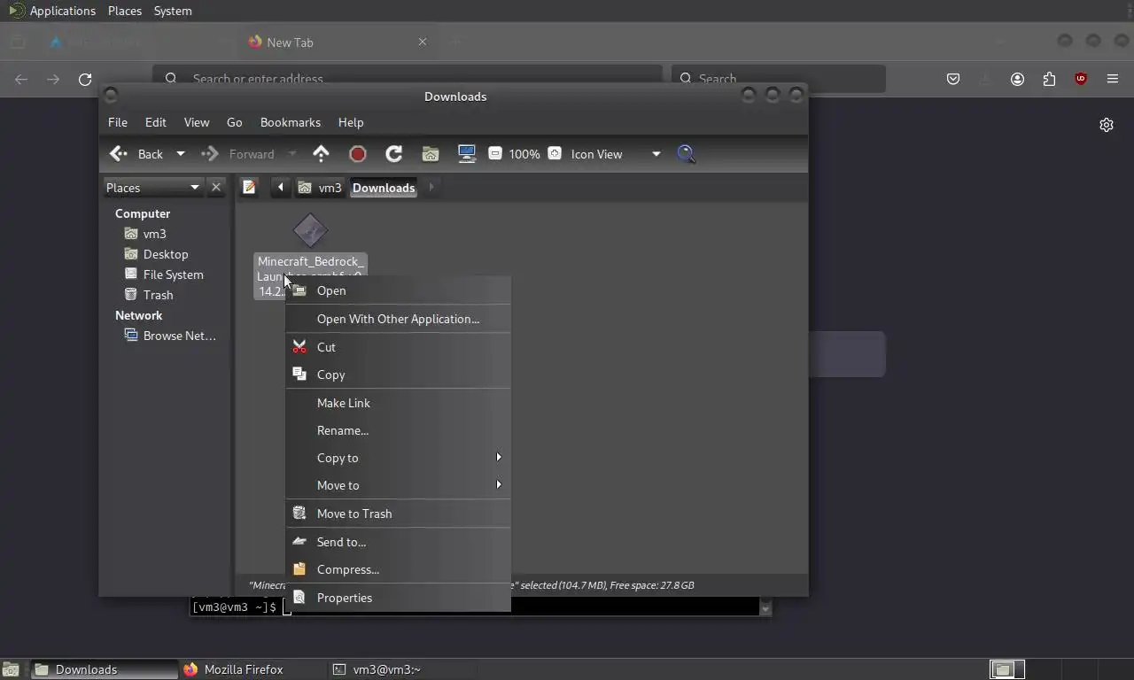Click the Firefox Search box

point(778,79)
